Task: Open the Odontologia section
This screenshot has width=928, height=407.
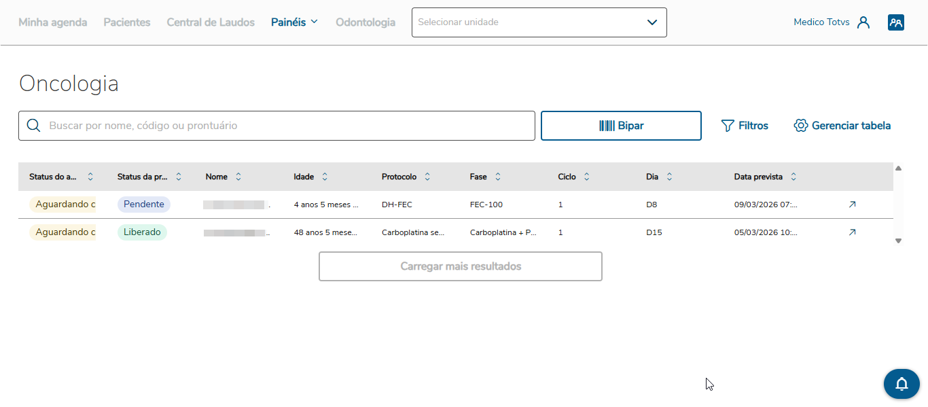Action: point(365,22)
